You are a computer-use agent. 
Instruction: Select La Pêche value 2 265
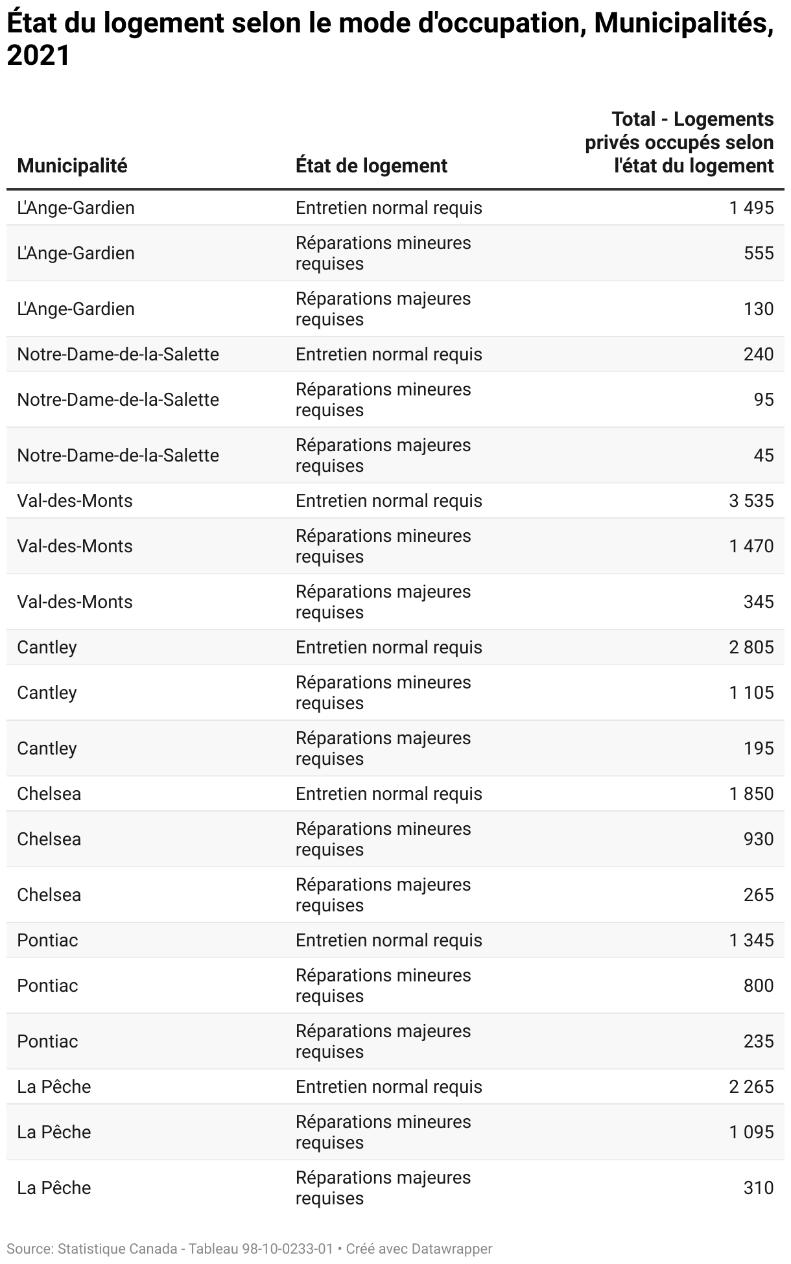pos(751,1087)
